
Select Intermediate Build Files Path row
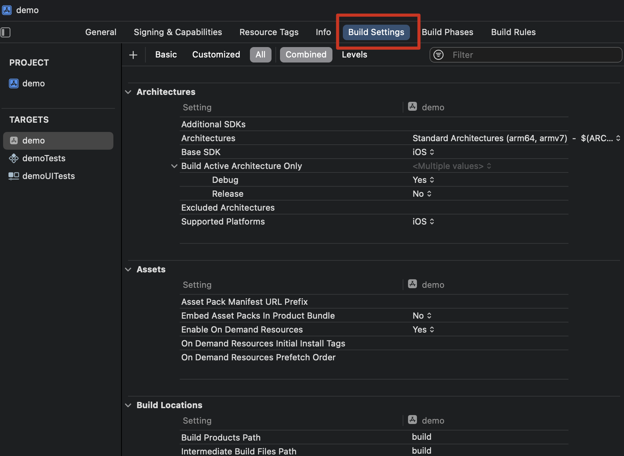coord(374,451)
